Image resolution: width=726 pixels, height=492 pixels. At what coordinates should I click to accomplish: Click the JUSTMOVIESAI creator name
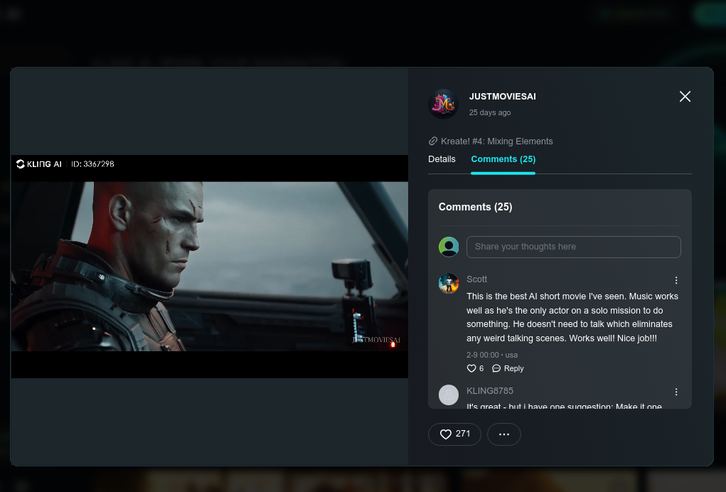(502, 97)
